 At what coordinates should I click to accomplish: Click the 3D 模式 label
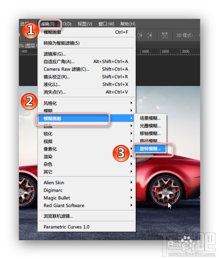(x=184, y=35)
